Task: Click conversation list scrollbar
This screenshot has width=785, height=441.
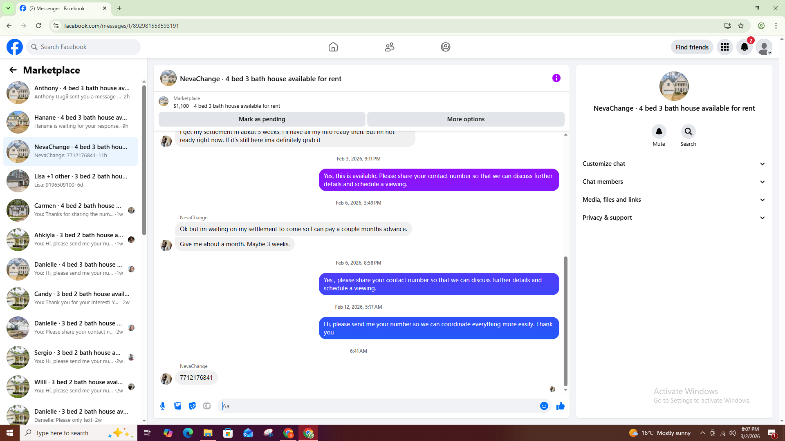Action: tap(144, 160)
